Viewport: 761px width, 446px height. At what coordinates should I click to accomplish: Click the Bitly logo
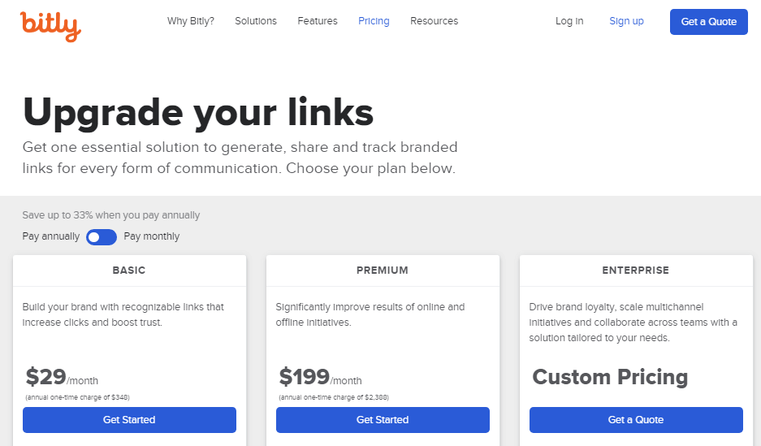50,25
